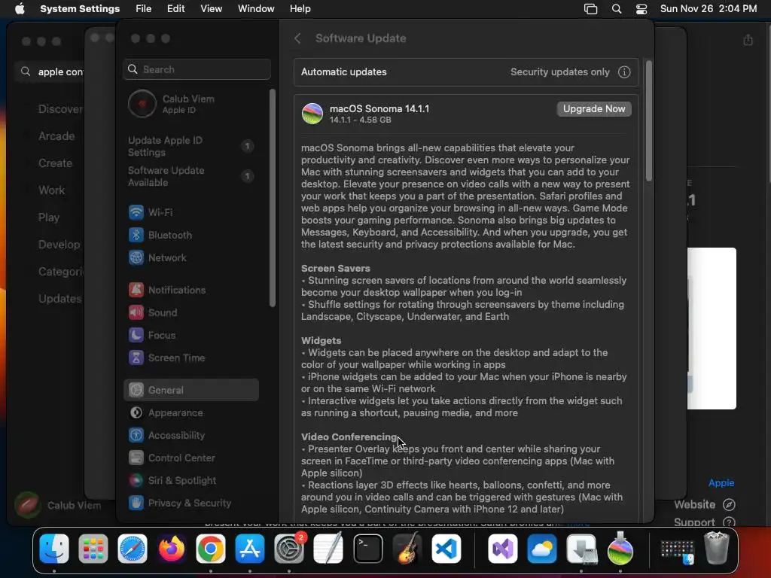Select General in settings sidebar

[190, 391]
